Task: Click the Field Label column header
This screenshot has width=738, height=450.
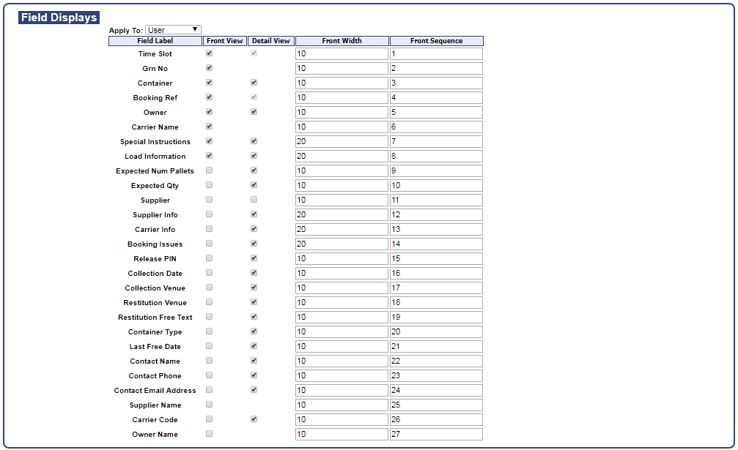Action: tap(155, 41)
